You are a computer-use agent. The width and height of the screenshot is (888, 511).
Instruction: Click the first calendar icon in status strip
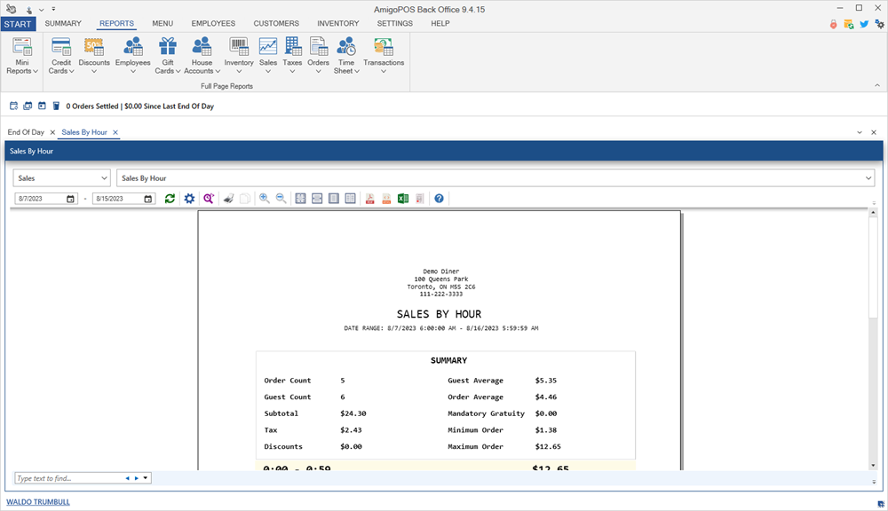click(13, 106)
